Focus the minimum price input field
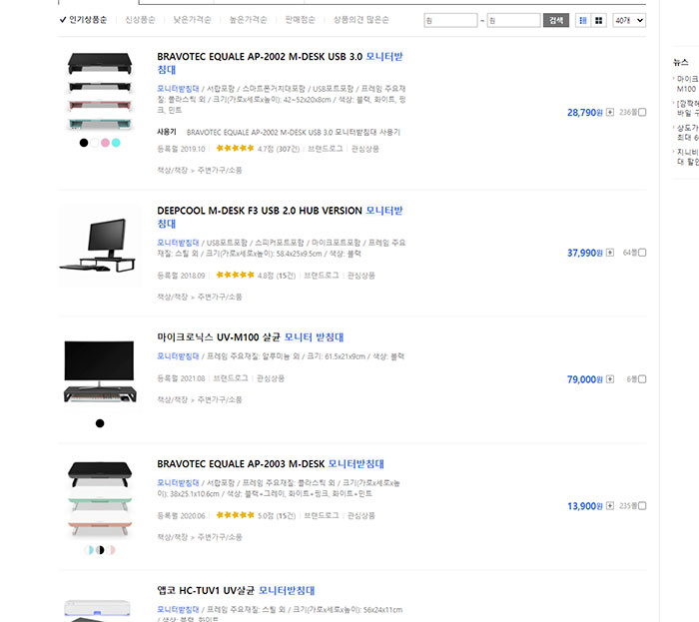Viewport: 699px width, 622px height. 450,21
